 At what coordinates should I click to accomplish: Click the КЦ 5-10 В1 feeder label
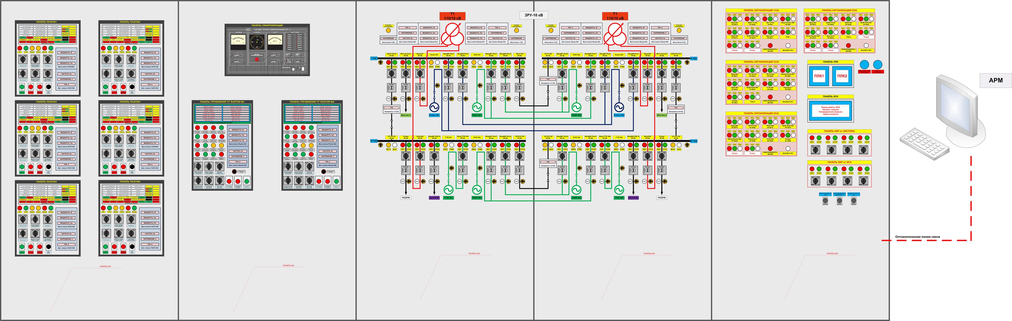[x=434, y=198]
